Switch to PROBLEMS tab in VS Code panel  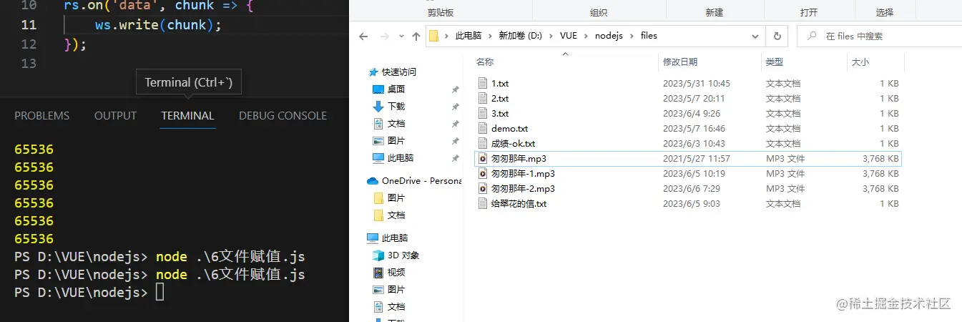click(42, 115)
